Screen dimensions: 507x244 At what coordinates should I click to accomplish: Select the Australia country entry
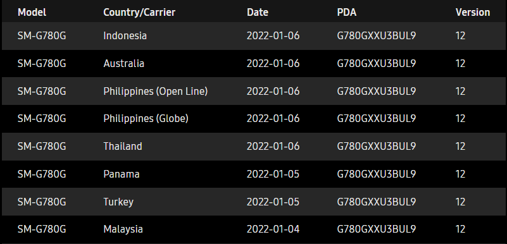click(123, 64)
